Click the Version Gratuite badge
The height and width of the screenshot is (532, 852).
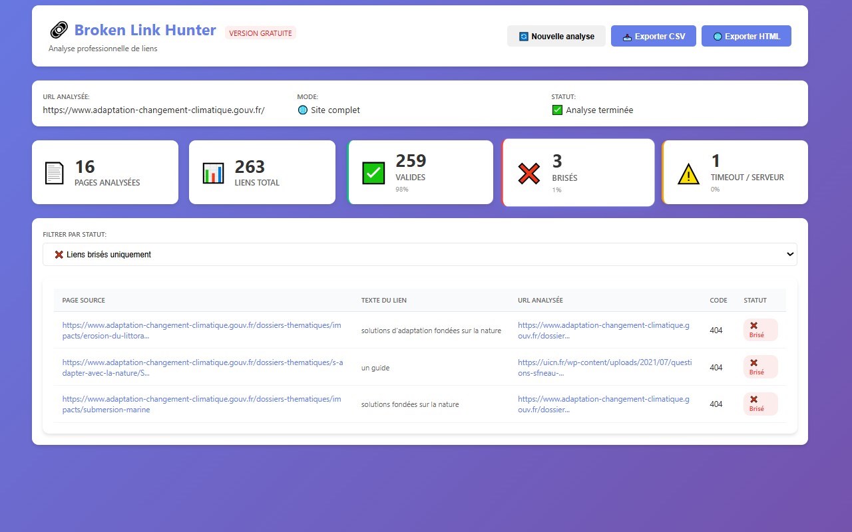click(x=260, y=33)
